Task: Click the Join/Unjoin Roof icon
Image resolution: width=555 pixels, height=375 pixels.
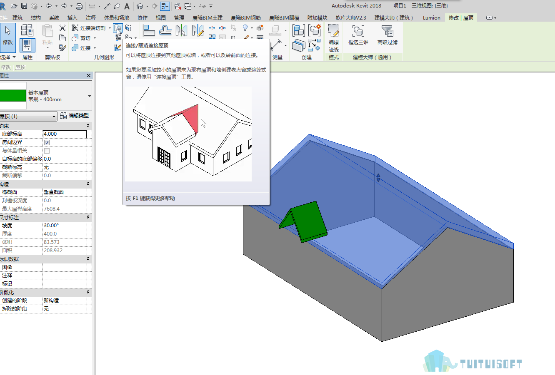Action: click(x=118, y=28)
